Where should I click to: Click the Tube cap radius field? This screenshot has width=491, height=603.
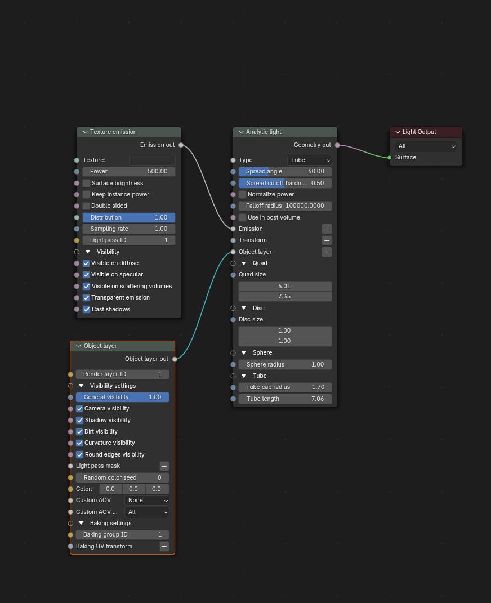click(285, 387)
